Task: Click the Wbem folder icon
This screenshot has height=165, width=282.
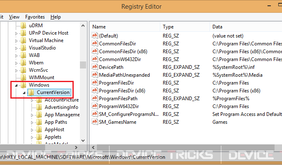Action: click(23, 63)
